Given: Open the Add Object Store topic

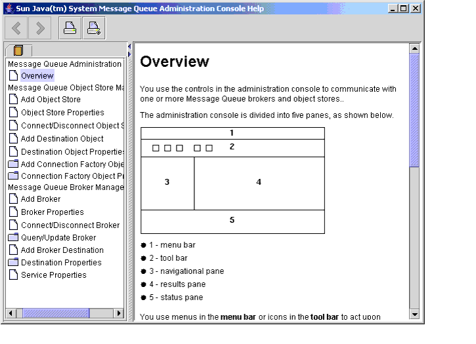Looking at the screenshot, I should point(51,100).
